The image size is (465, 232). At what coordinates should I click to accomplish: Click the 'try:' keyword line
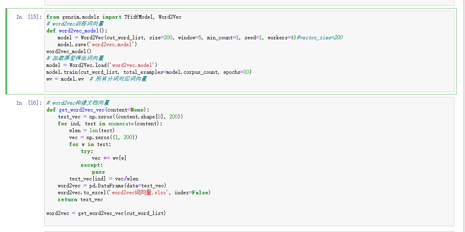point(87,151)
